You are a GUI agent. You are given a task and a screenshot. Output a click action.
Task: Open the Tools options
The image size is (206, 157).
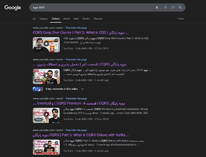181,19
